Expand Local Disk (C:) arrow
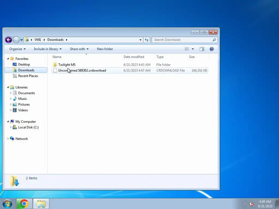This screenshot has height=209, width=279. (11, 127)
